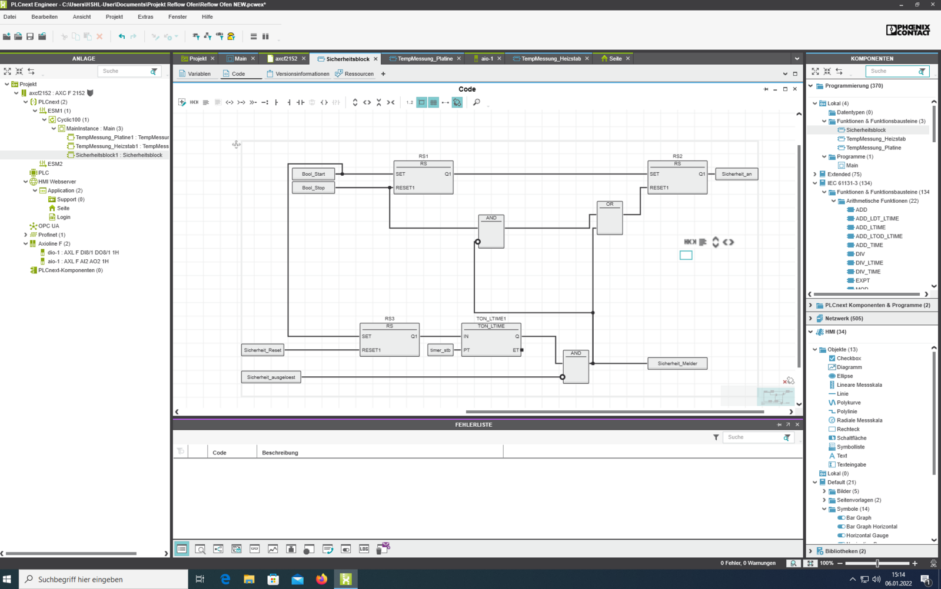This screenshot has height=589, width=941.
Task: Toggle the highlighted frame icon in Code toolbar
Action: 422,102
